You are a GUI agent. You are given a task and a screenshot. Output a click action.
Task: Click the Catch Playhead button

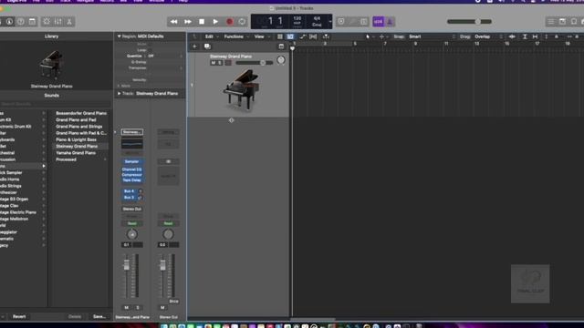point(326,36)
